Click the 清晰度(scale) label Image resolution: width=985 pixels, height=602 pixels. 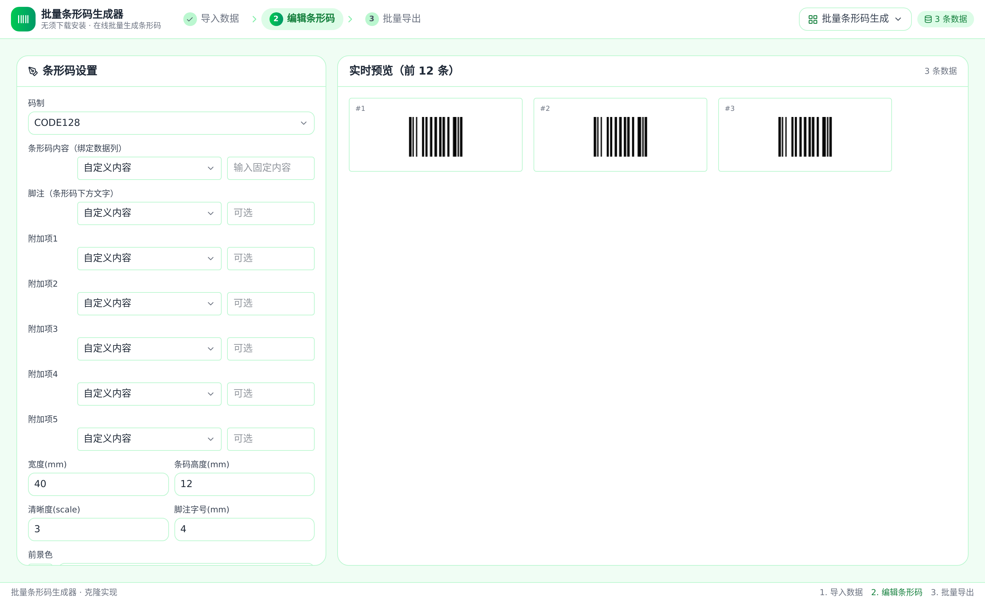(x=54, y=510)
